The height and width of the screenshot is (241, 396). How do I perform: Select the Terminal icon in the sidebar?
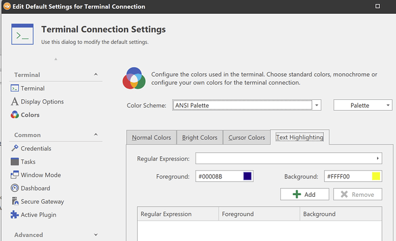[x=15, y=88]
